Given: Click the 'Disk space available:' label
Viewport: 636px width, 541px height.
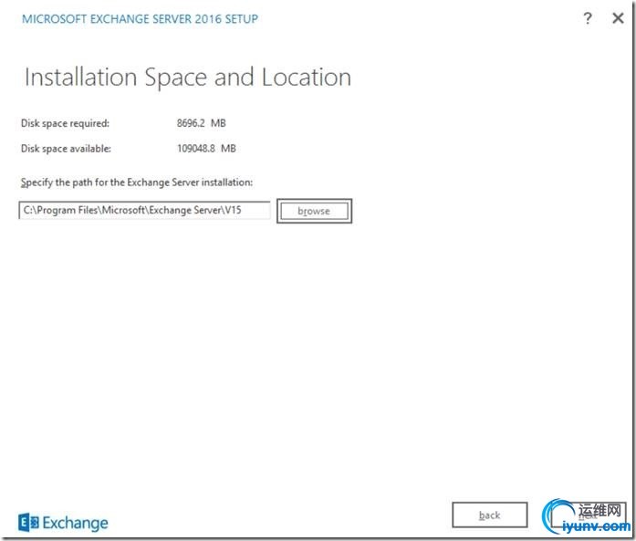Looking at the screenshot, I should click(x=66, y=149).
